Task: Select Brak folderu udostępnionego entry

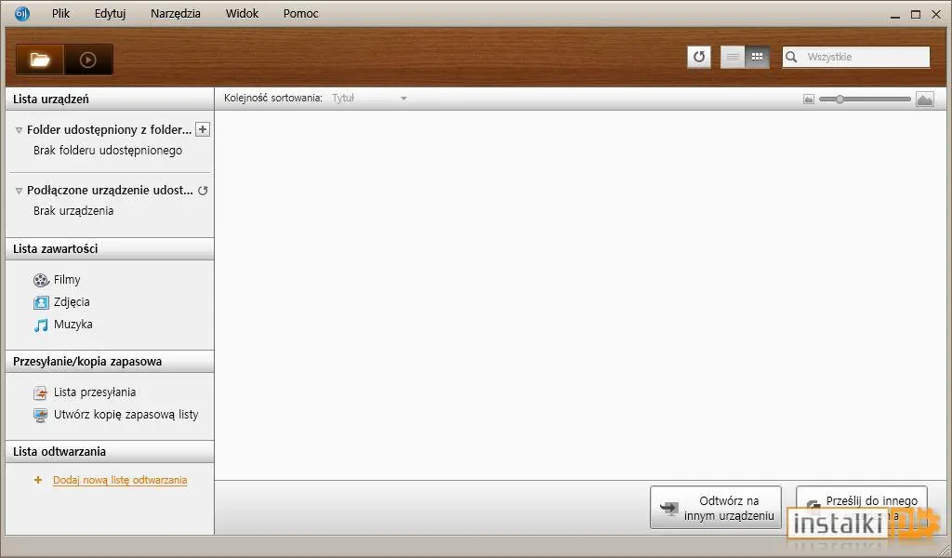Action: 108,151
